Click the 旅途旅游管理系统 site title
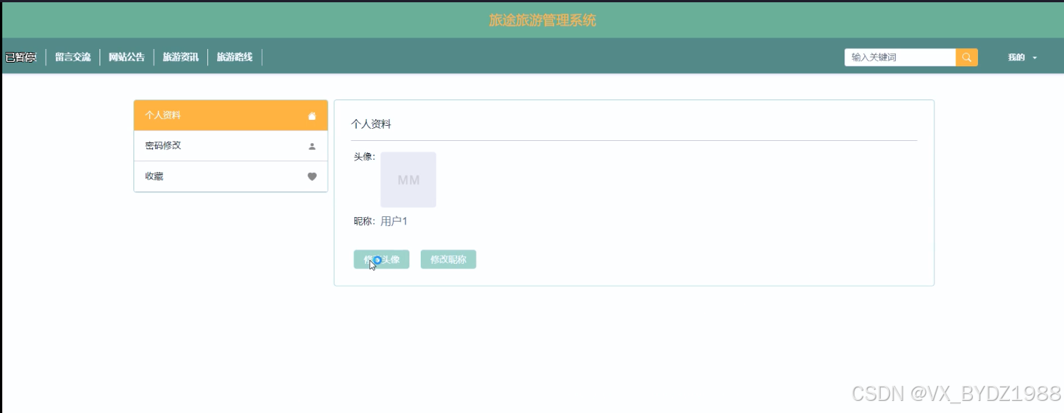The width and height of the screenshot is (1064, 413). click(542, 20)
